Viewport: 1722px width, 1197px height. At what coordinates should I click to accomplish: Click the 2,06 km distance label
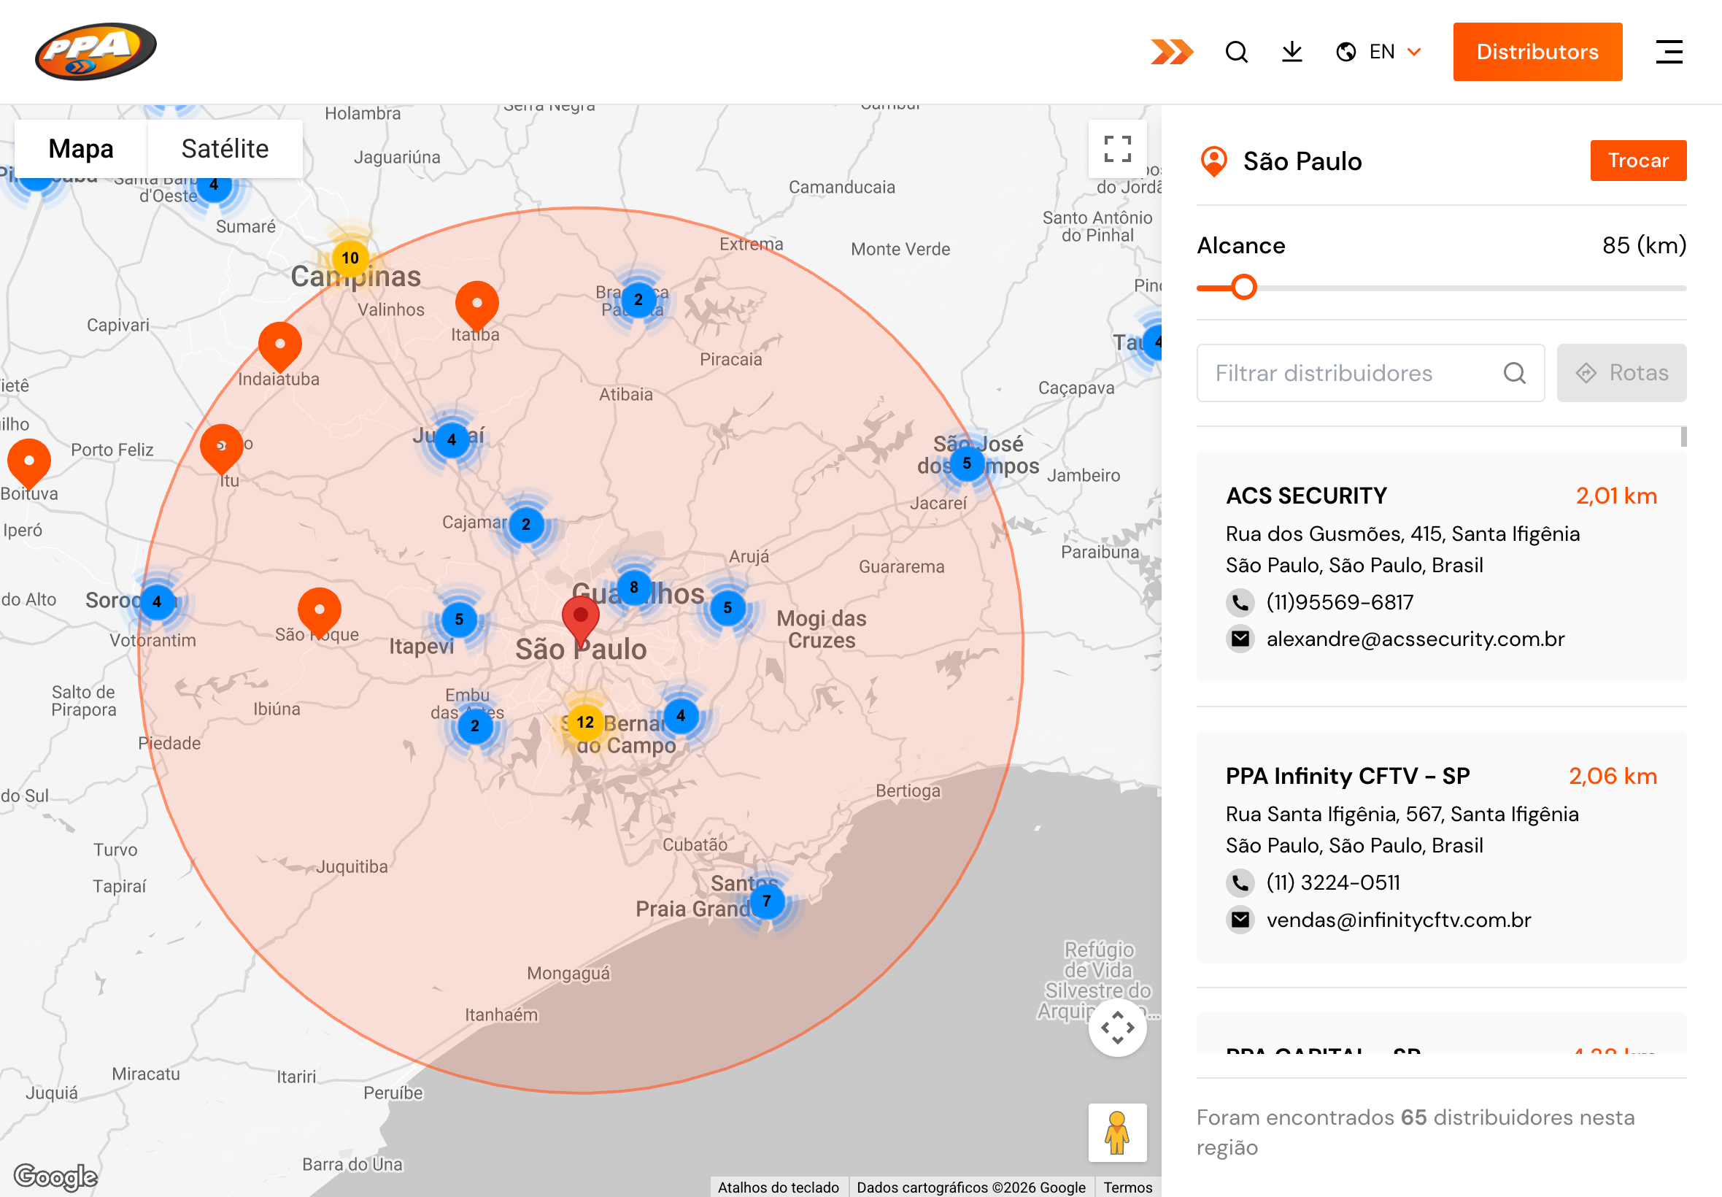tap(1612, 777)
